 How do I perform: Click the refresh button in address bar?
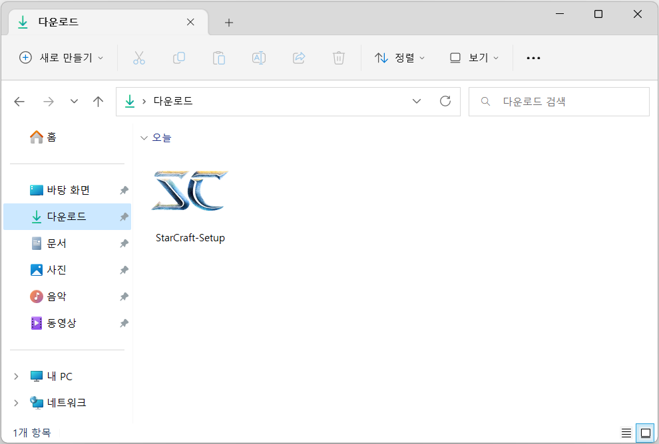point(445,101)
